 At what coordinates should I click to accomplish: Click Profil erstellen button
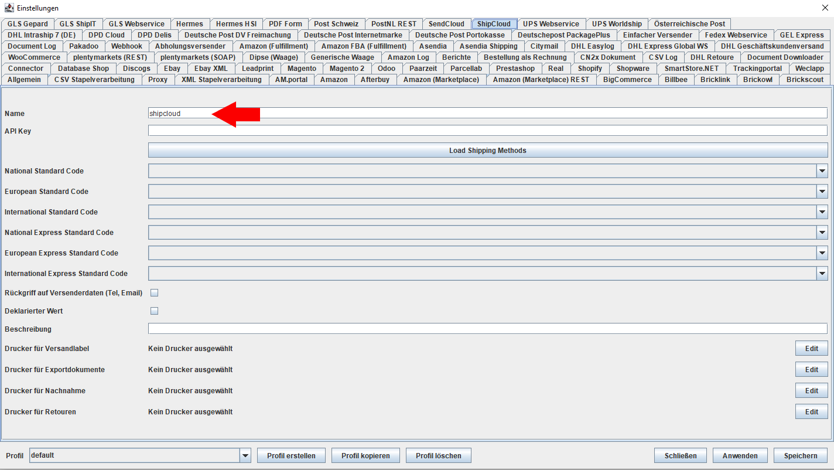point(291,455)
